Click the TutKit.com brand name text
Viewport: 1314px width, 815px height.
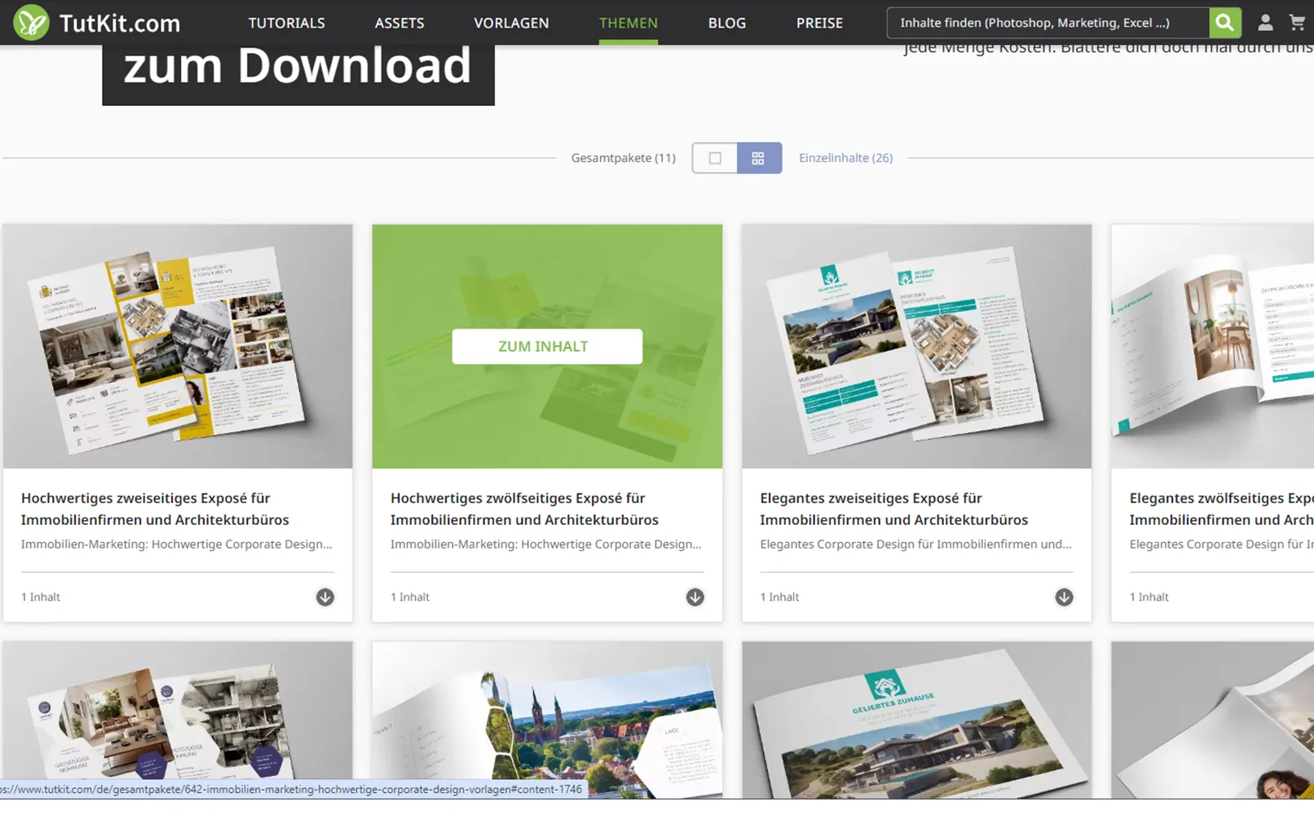120,23
